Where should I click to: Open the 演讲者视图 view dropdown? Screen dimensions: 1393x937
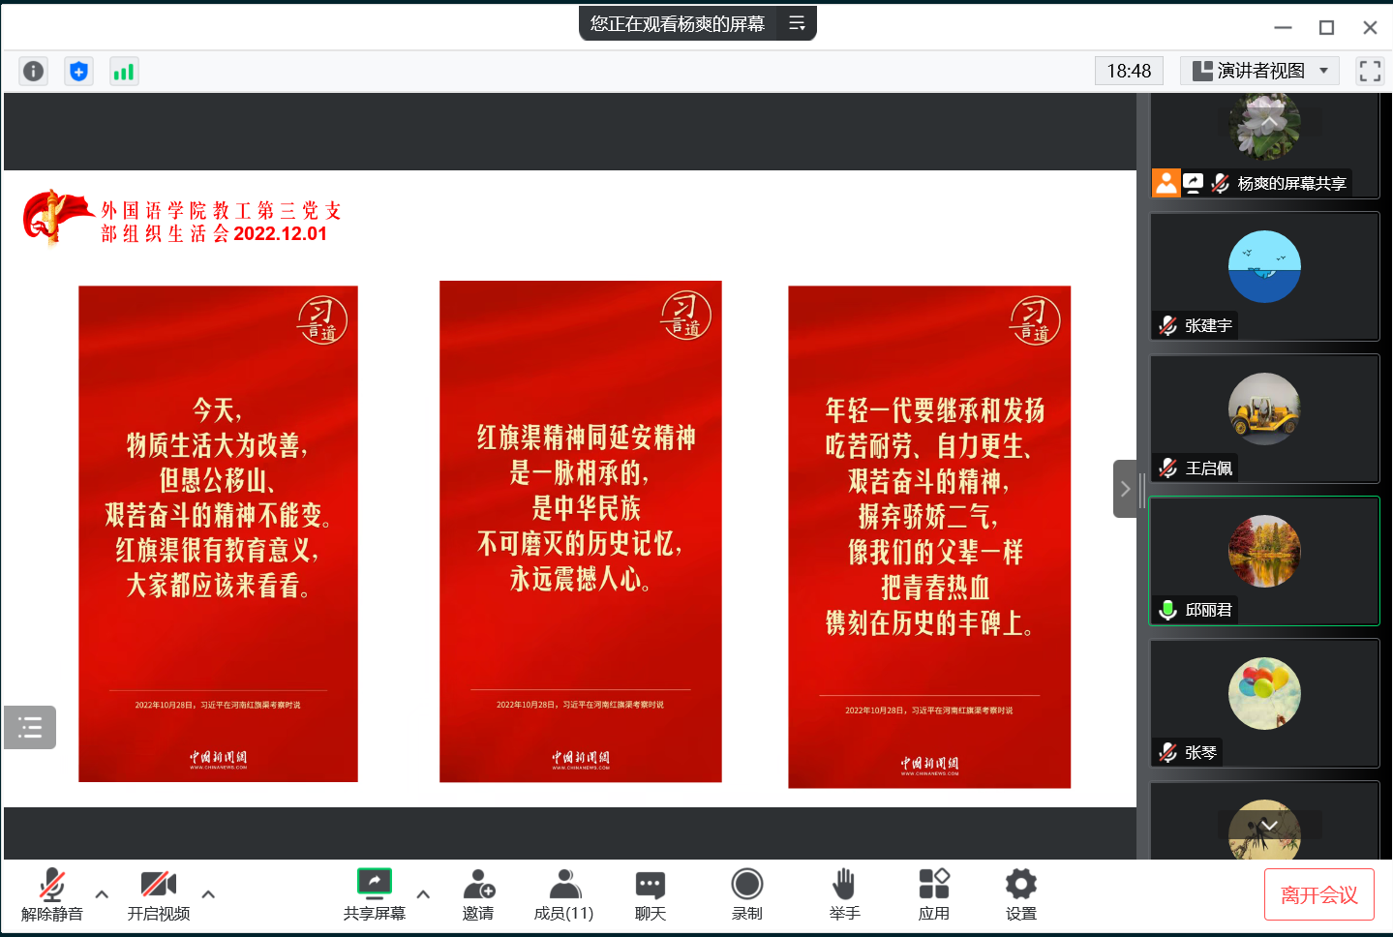click(1259, 71)
